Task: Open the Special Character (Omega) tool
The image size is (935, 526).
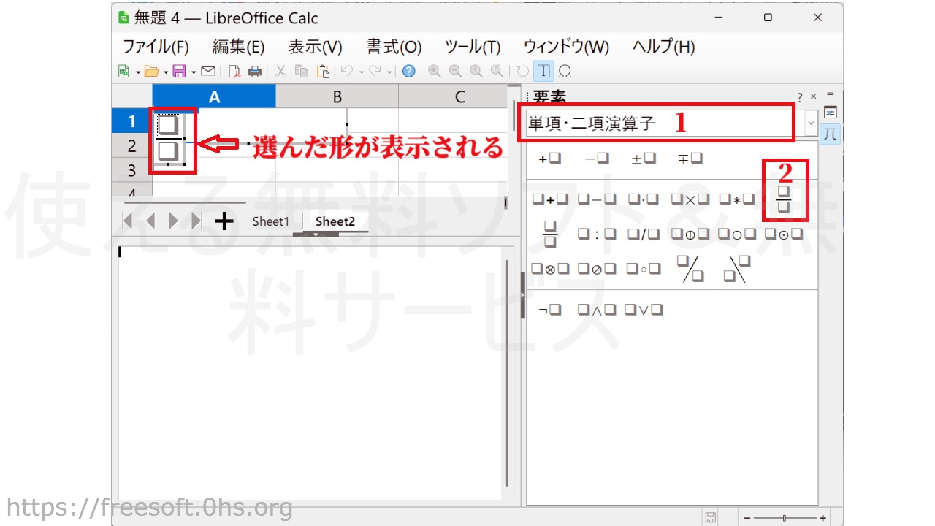Action: click(x=565, y=71)
